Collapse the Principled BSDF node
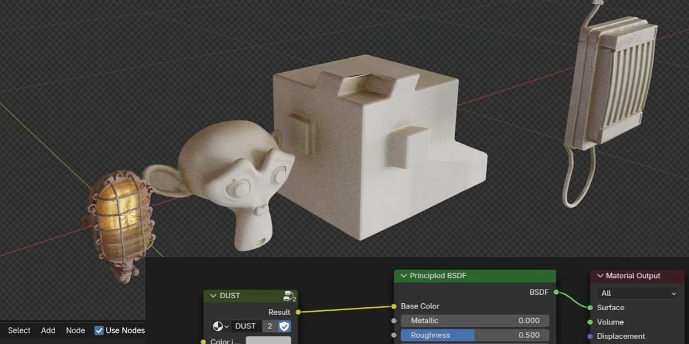This screenshot has width=689, height=344. tap(404, 275)
